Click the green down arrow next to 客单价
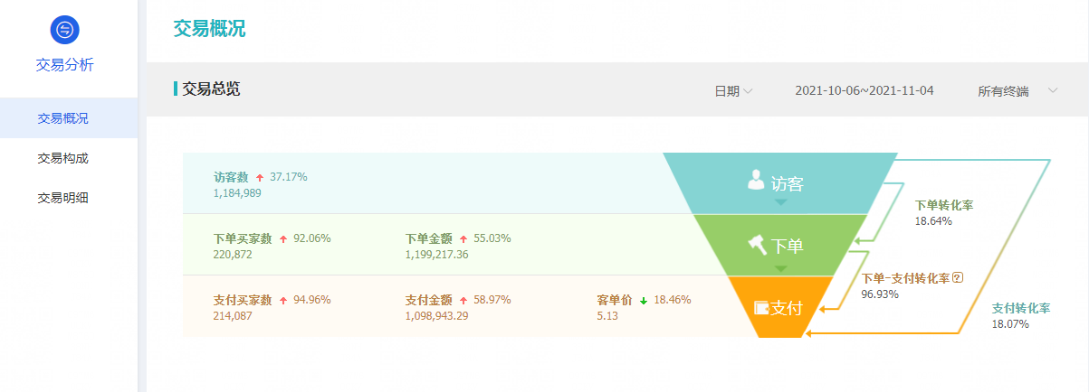 click(644, 301)
